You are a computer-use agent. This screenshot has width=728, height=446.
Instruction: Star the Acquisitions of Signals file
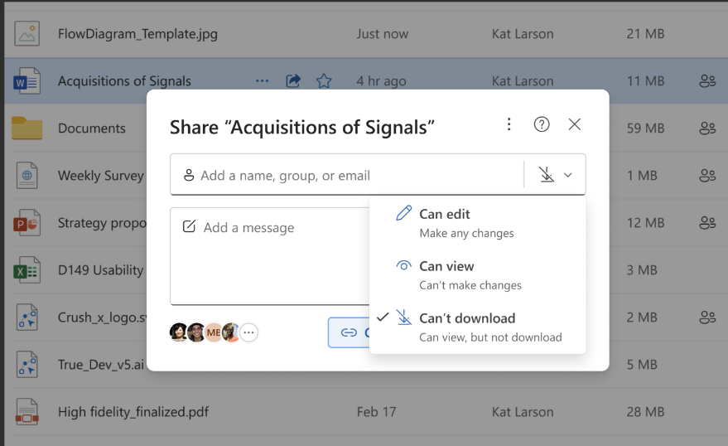click(x=324, y=81)
